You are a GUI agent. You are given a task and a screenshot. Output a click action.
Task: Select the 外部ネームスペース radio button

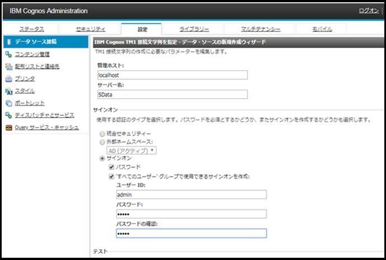tap(102, 142)
